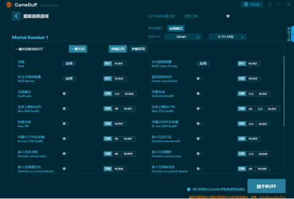Toggle Enemies cannot jump switch
This screenshot has height=199, width=294.
[200, 154]
